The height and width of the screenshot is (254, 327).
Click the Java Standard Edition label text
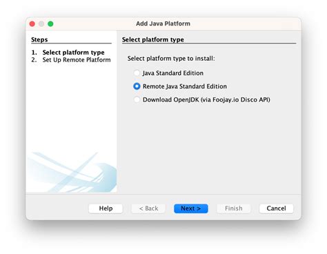click(173, 73)
